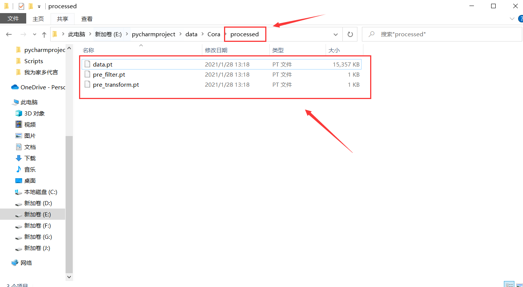The width and height of the screenshot is (523, 287).
Task: Open the 文件 menu
Action: click(13, 18)
